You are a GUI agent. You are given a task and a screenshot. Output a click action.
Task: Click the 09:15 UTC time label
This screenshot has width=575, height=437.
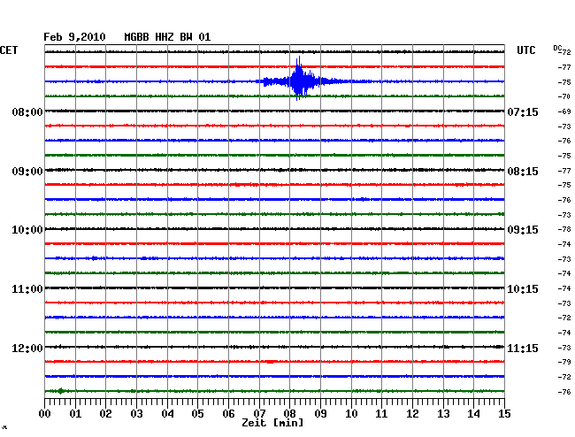[523, 230]
